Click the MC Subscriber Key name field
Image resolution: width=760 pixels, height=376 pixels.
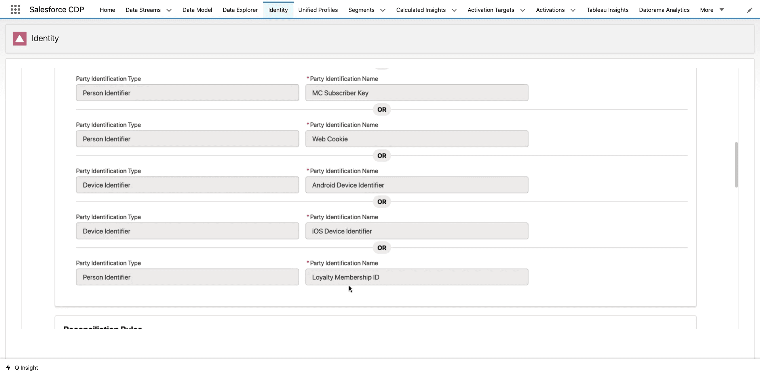coord(416,93)
